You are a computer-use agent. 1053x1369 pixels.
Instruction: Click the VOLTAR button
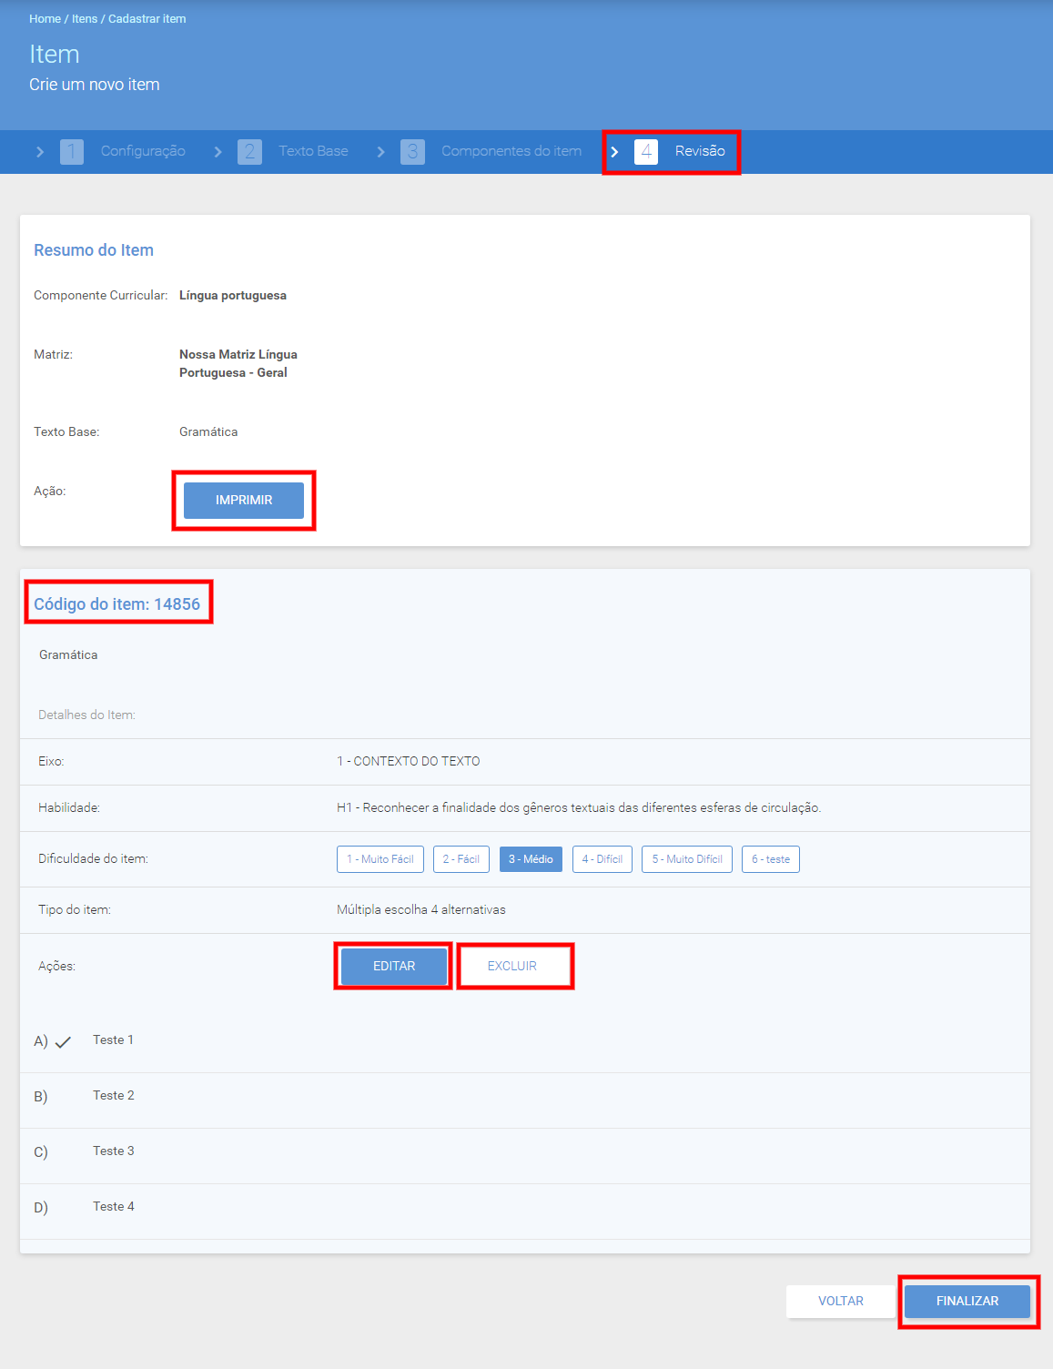point(841,1302)
